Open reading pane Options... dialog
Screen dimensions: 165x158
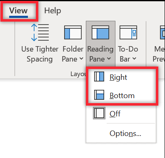(x=125, y=133)
